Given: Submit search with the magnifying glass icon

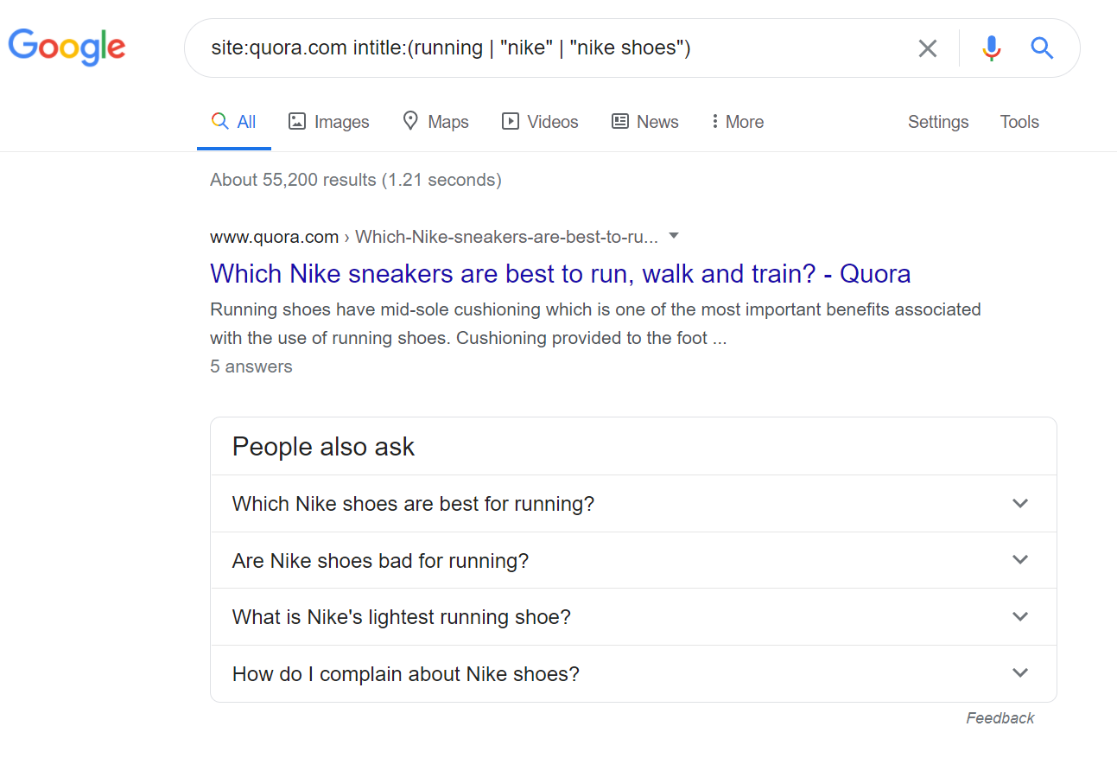Looking at the screenshot, I should click(1042, 48).
